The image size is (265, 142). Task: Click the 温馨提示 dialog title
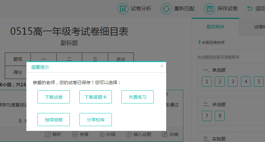tap(40, 67)
